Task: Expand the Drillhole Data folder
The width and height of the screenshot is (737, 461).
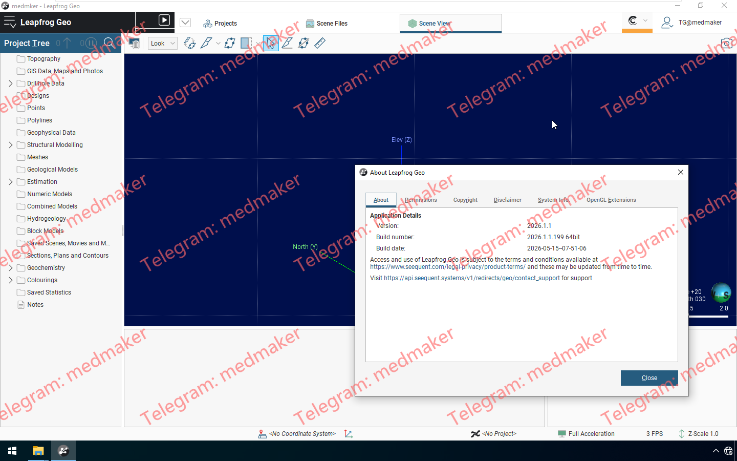Action: 11,83
